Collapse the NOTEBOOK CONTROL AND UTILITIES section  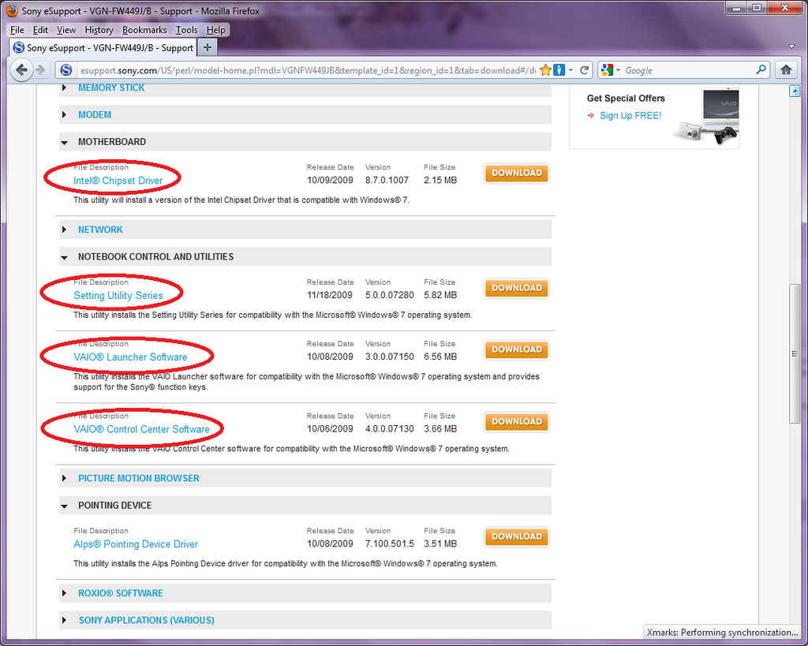click(305, 256)
